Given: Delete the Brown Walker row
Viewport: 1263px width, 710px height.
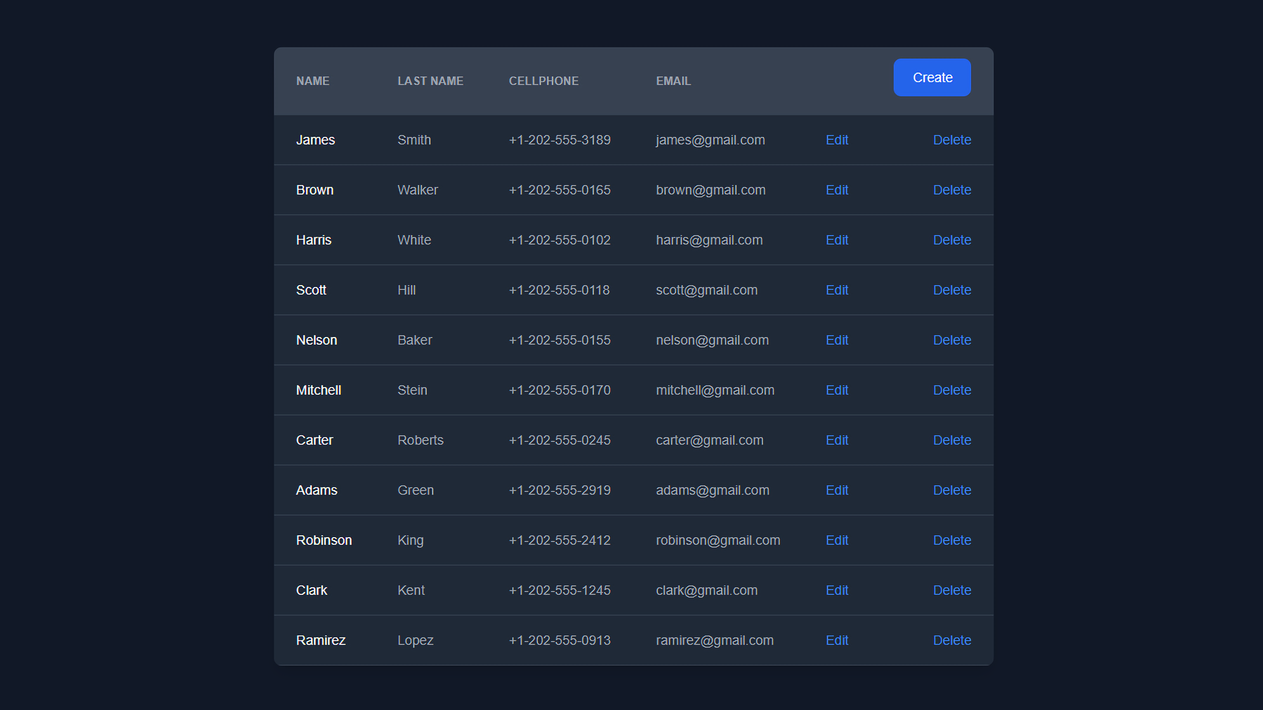Looking at the screenshot, I should [951, 190].
